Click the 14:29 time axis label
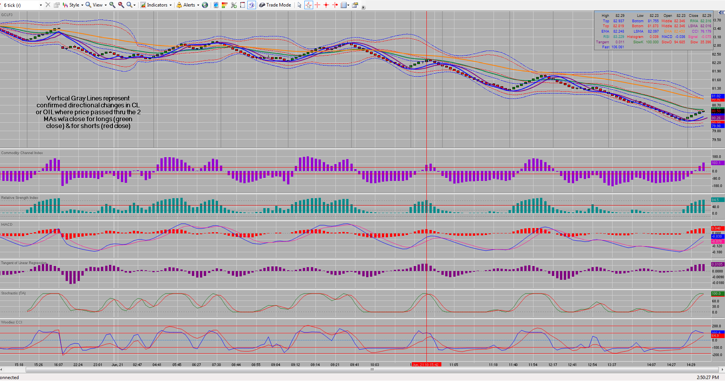725x381 pixels. (691, 365)
